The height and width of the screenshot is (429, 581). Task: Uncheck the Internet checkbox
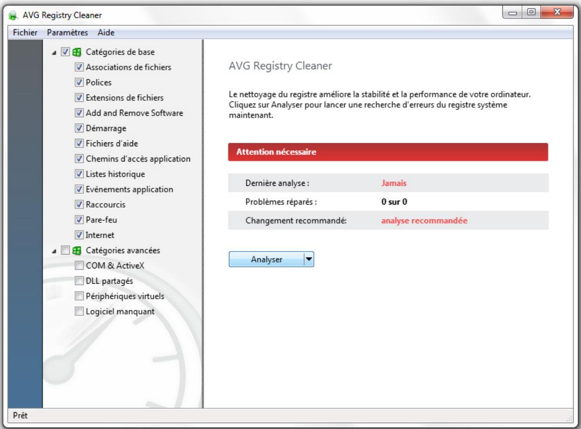click(79, 235)
